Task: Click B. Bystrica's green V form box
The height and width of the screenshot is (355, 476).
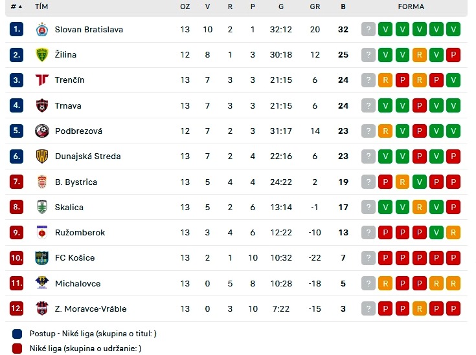Action: click(x=419, y=182)
